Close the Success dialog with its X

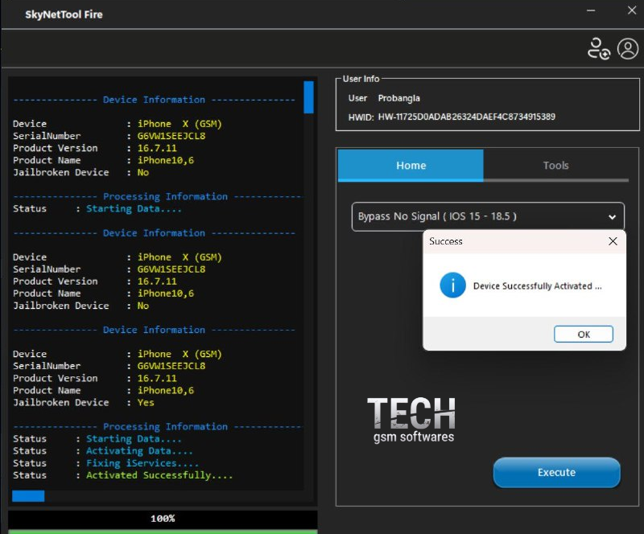(613, 241)
